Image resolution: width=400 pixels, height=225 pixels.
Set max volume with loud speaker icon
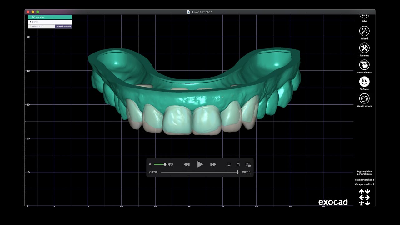click(x=170, y=164)
